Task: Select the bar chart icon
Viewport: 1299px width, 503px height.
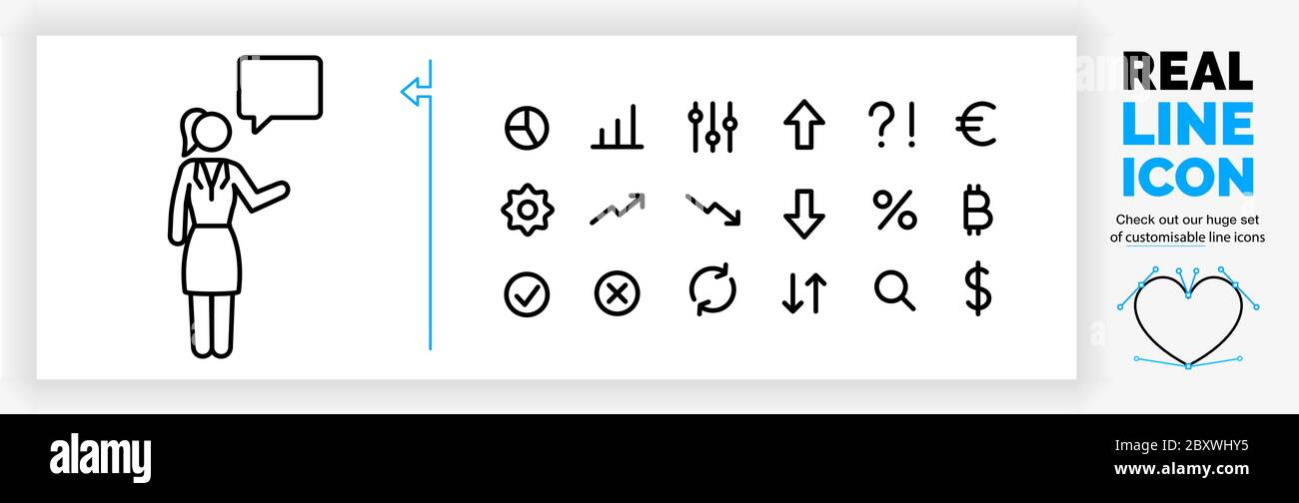Action: pyautogui.click(x=617, y=129)
